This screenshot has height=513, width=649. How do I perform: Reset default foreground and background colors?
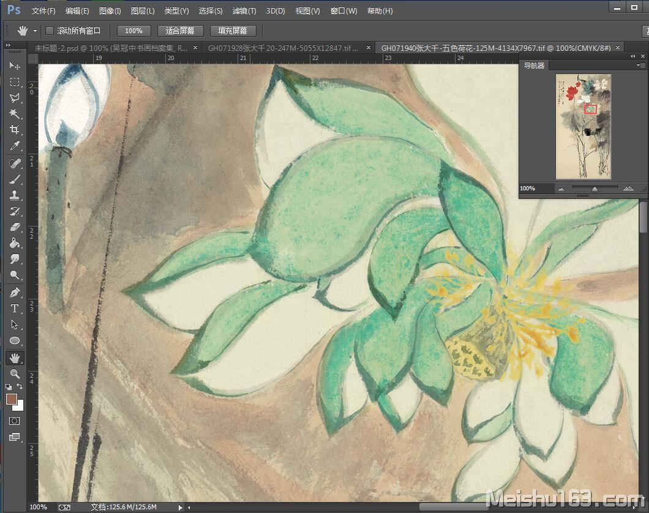pos(9,388)
